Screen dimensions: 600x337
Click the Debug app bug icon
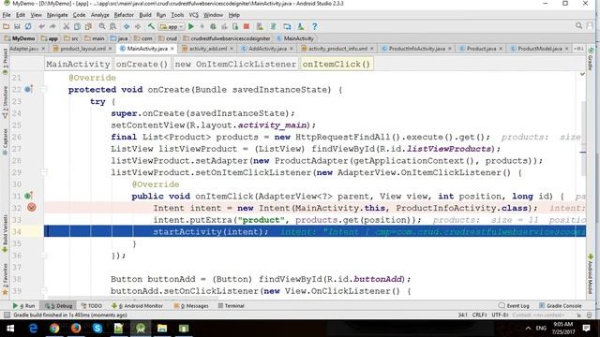(x=213, y=26)
